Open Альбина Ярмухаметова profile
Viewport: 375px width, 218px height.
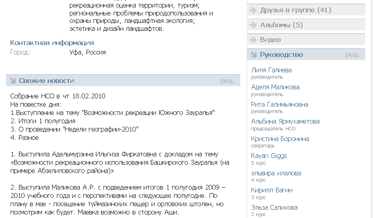tap(285, 122)
